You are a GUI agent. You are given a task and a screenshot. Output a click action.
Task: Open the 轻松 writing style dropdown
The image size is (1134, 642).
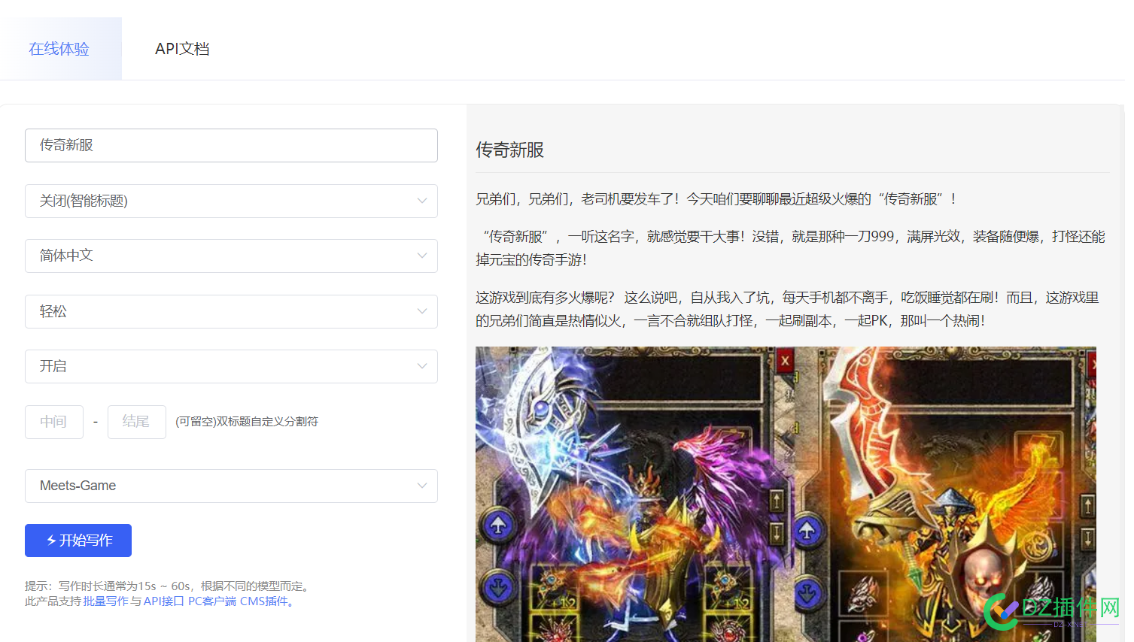231,311
